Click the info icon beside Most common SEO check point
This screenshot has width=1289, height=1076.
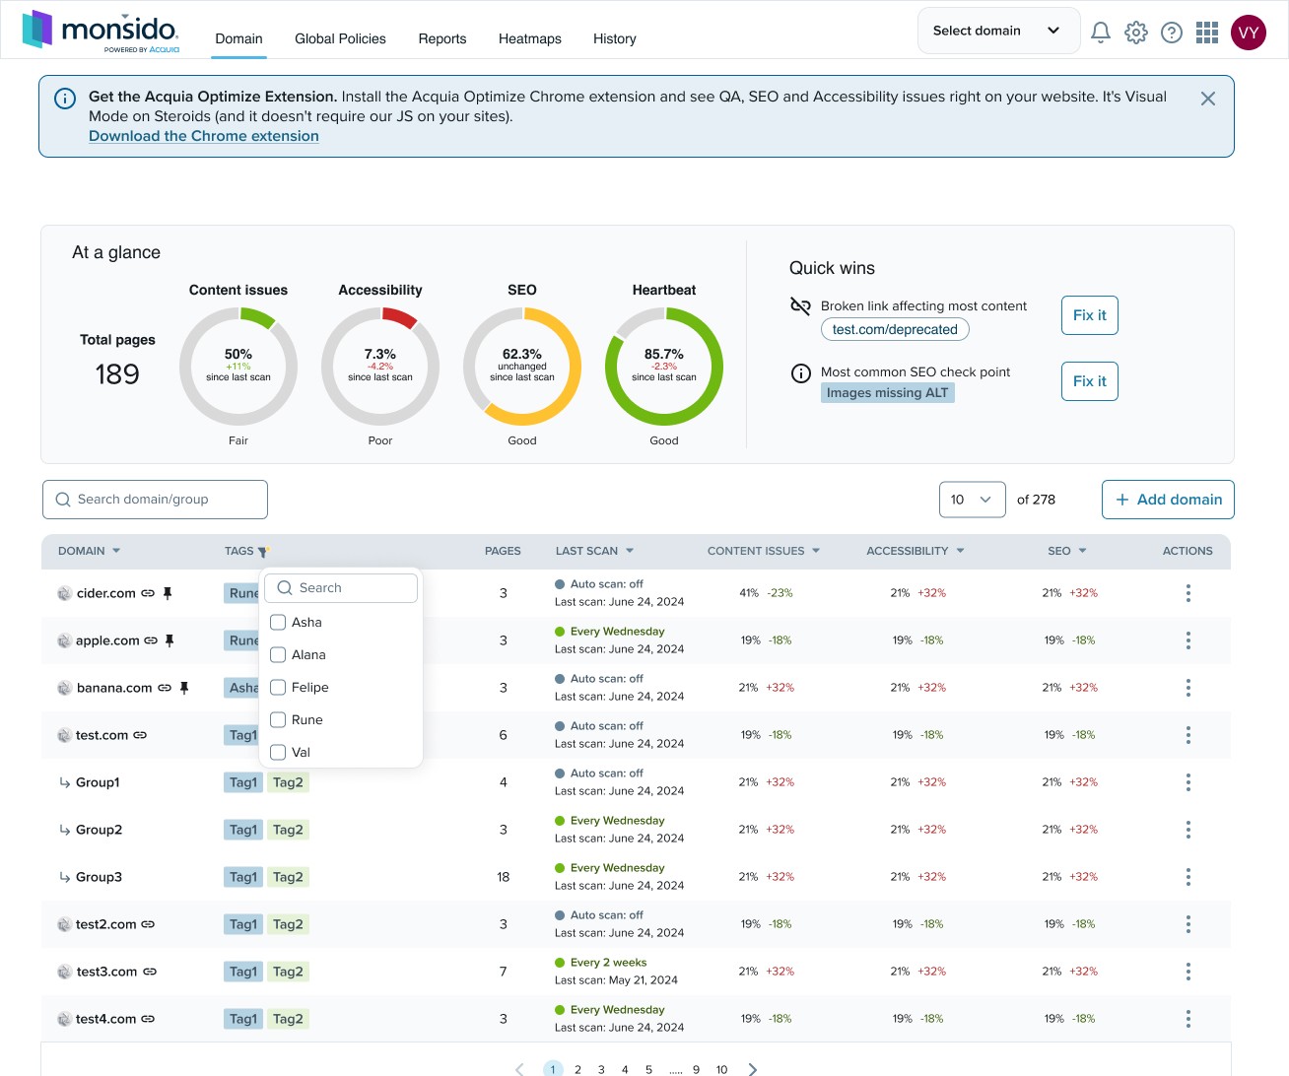click(801, 373)
